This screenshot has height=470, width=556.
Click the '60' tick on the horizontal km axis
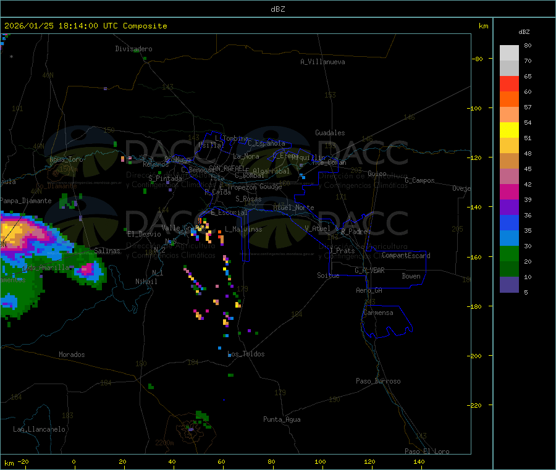pos(221,462)
